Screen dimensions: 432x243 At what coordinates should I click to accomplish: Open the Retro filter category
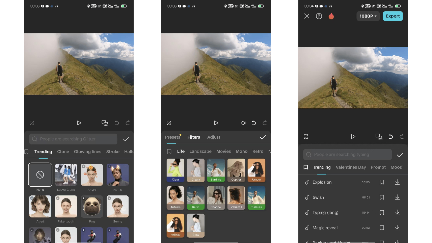pyautogui.click(x=258, y=152)
